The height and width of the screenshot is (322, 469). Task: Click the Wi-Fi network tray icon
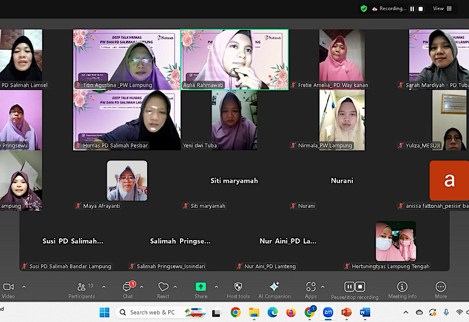click(x=460, y=313)
